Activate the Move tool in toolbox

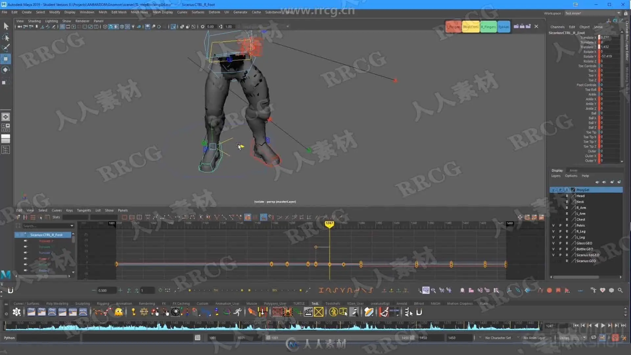pos(6,59)
